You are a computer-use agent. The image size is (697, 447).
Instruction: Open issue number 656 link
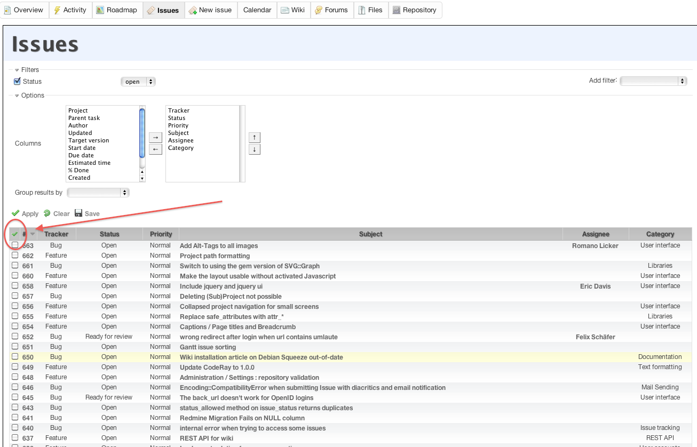point(28,307)
